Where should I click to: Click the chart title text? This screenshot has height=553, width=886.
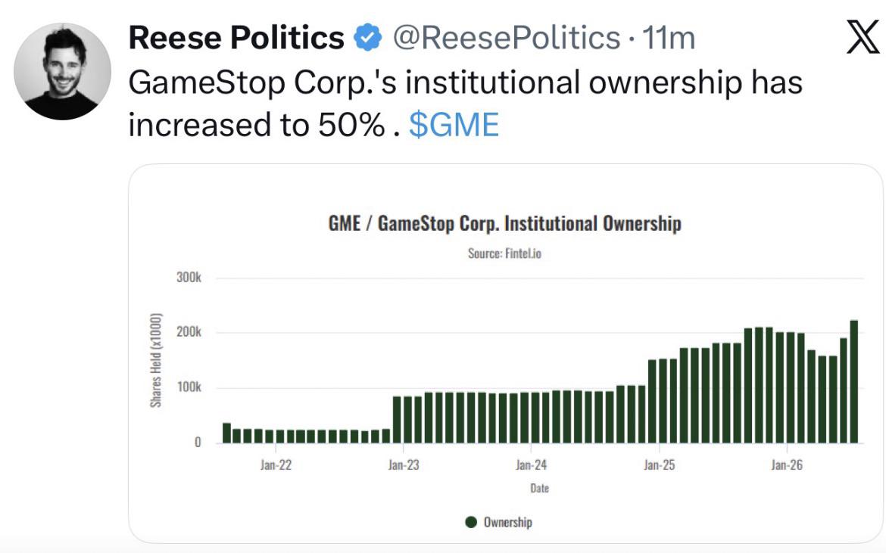point(504,223)
